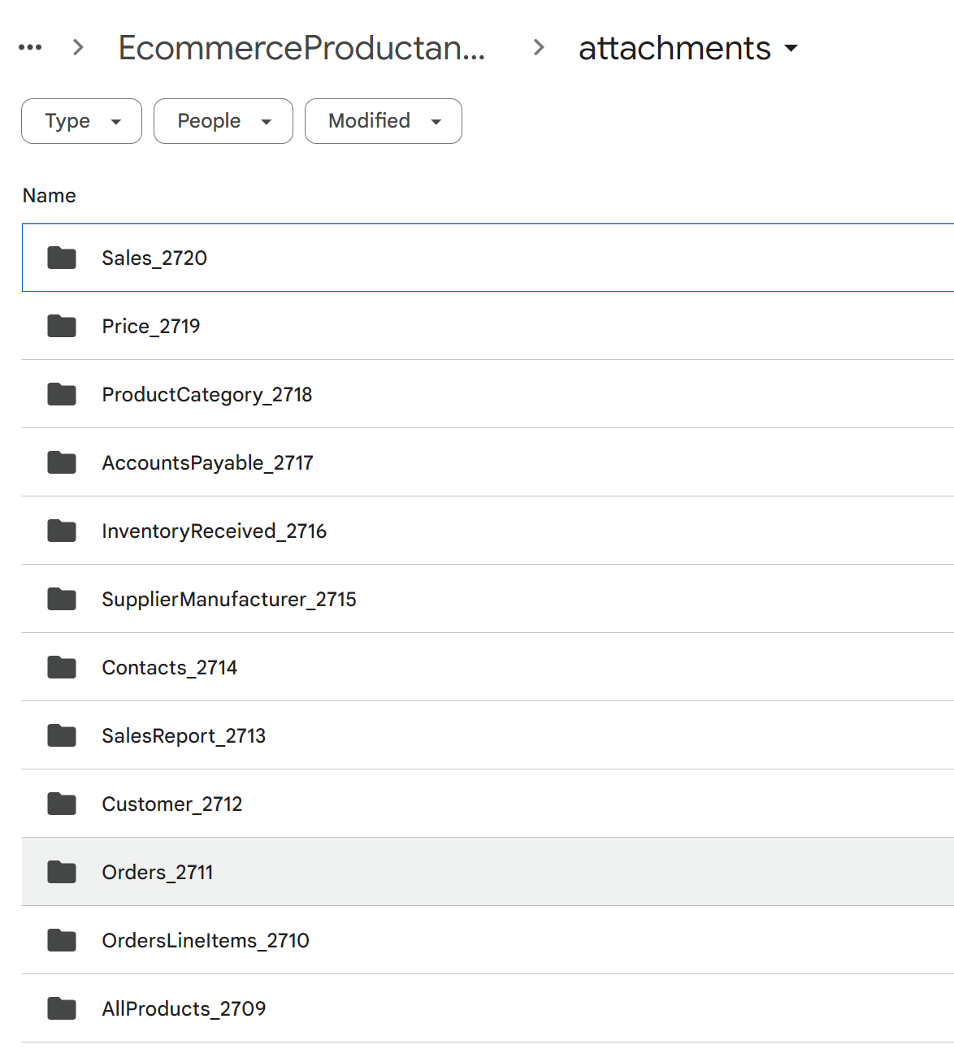Sort the list by Name column
Image resolution: width=954 pixels, height=1062 pixels.
50,196
